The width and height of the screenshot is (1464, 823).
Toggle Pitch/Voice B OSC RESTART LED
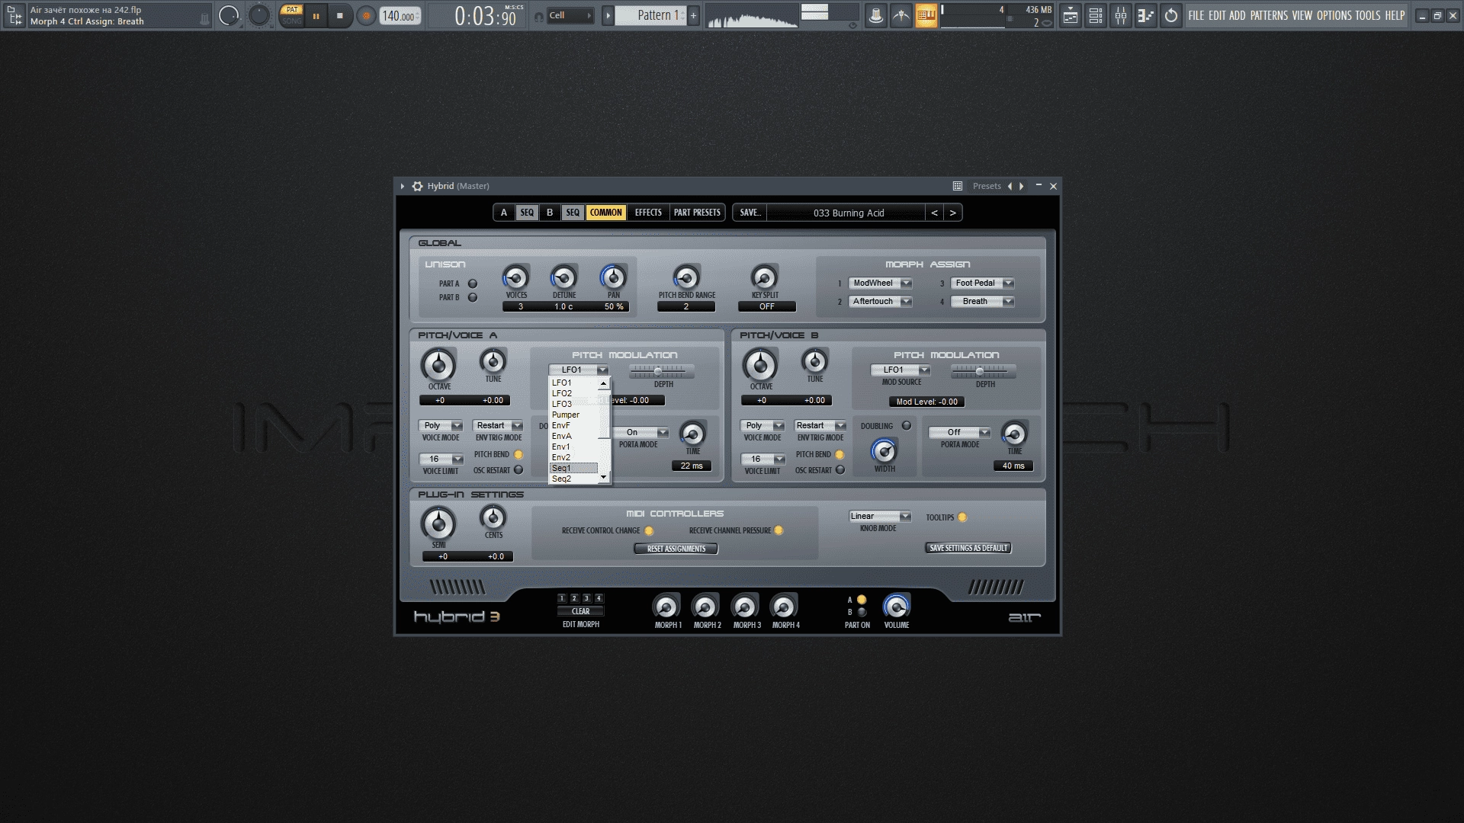point(840,470)
